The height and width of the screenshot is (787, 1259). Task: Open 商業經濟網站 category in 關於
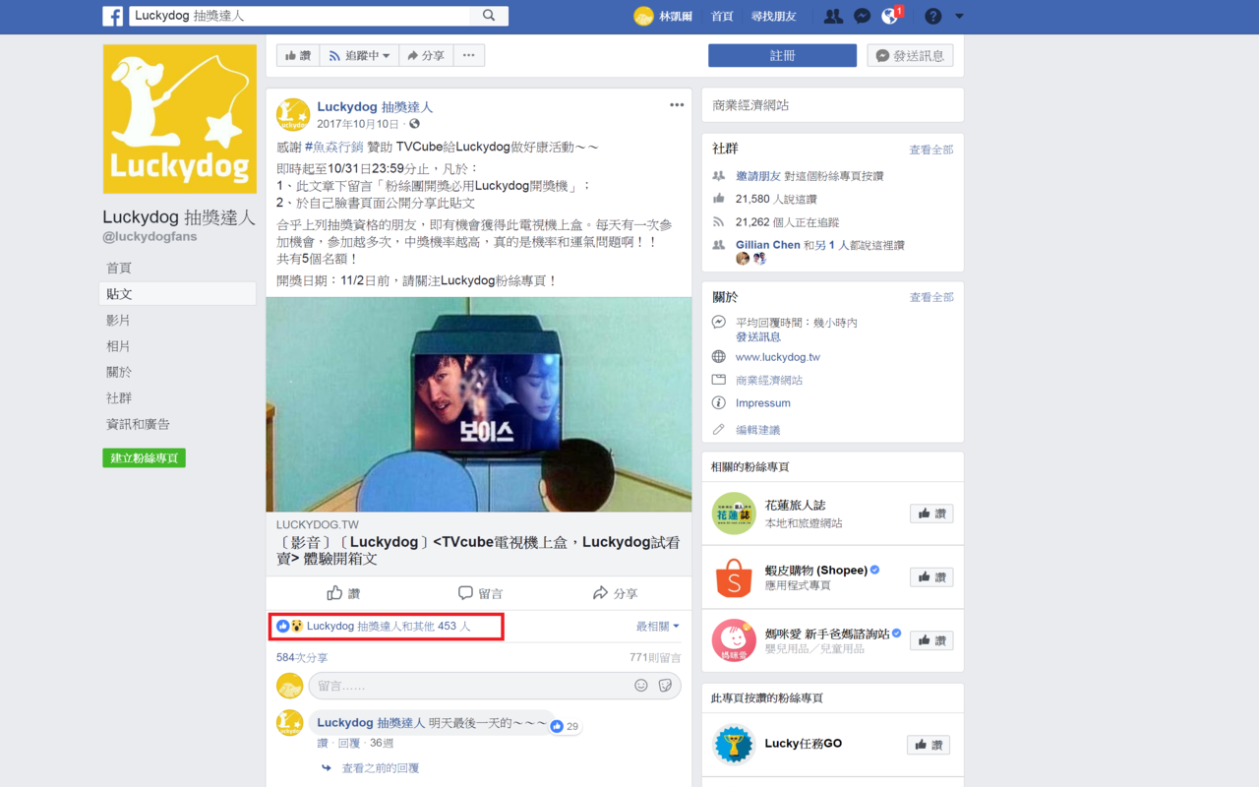coord(769,381)
